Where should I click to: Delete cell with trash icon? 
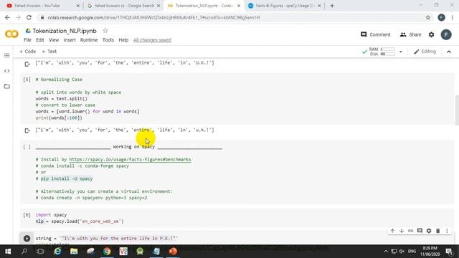[438, 231]
